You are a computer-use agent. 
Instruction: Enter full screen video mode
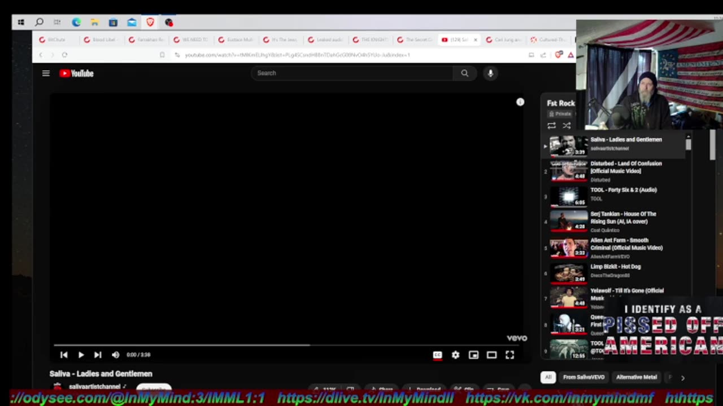point(509,355)
